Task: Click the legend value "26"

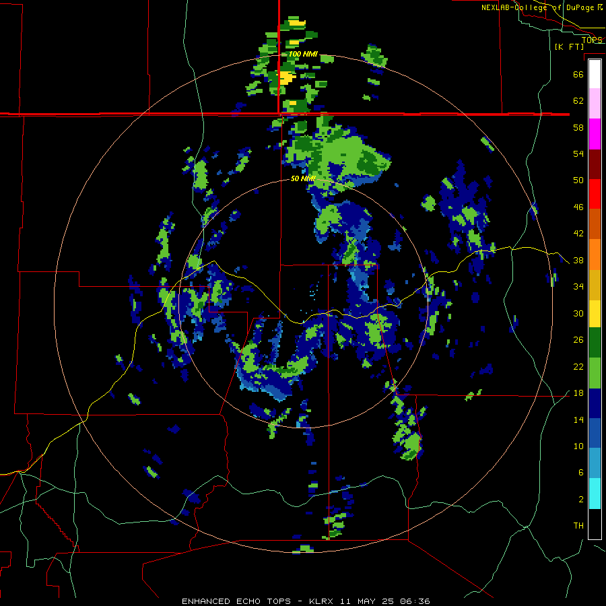Action: tap(578, 340)
